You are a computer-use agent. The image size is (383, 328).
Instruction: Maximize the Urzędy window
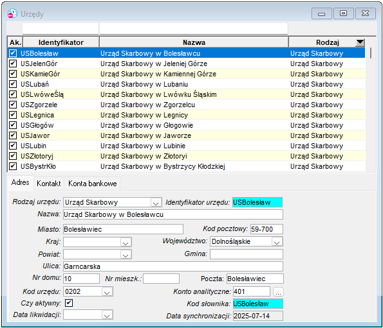pos(344,13)
